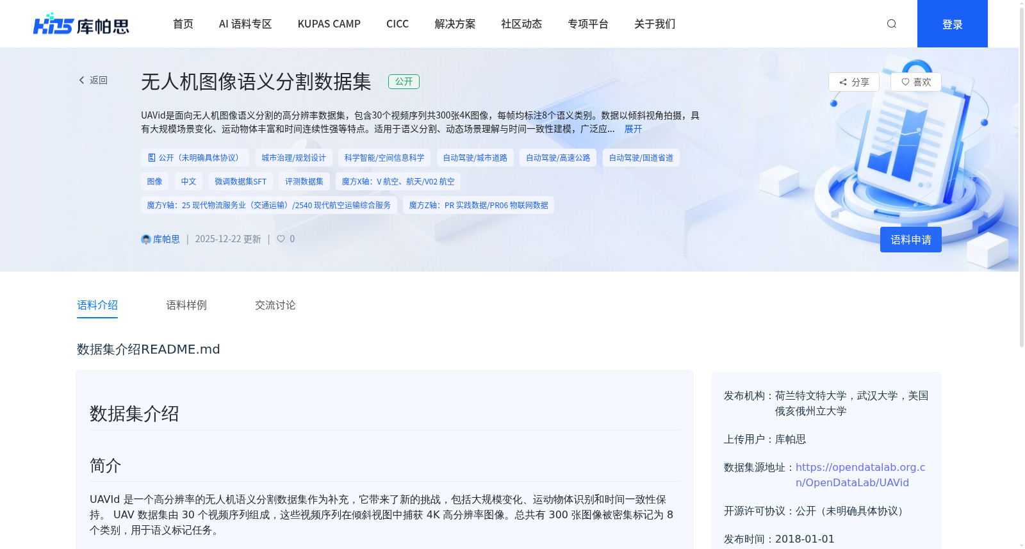Viewport: 1025px width, 549px height.
Task: Click tag 科学智能/空间信息科学
Action: tap(384, 158)
